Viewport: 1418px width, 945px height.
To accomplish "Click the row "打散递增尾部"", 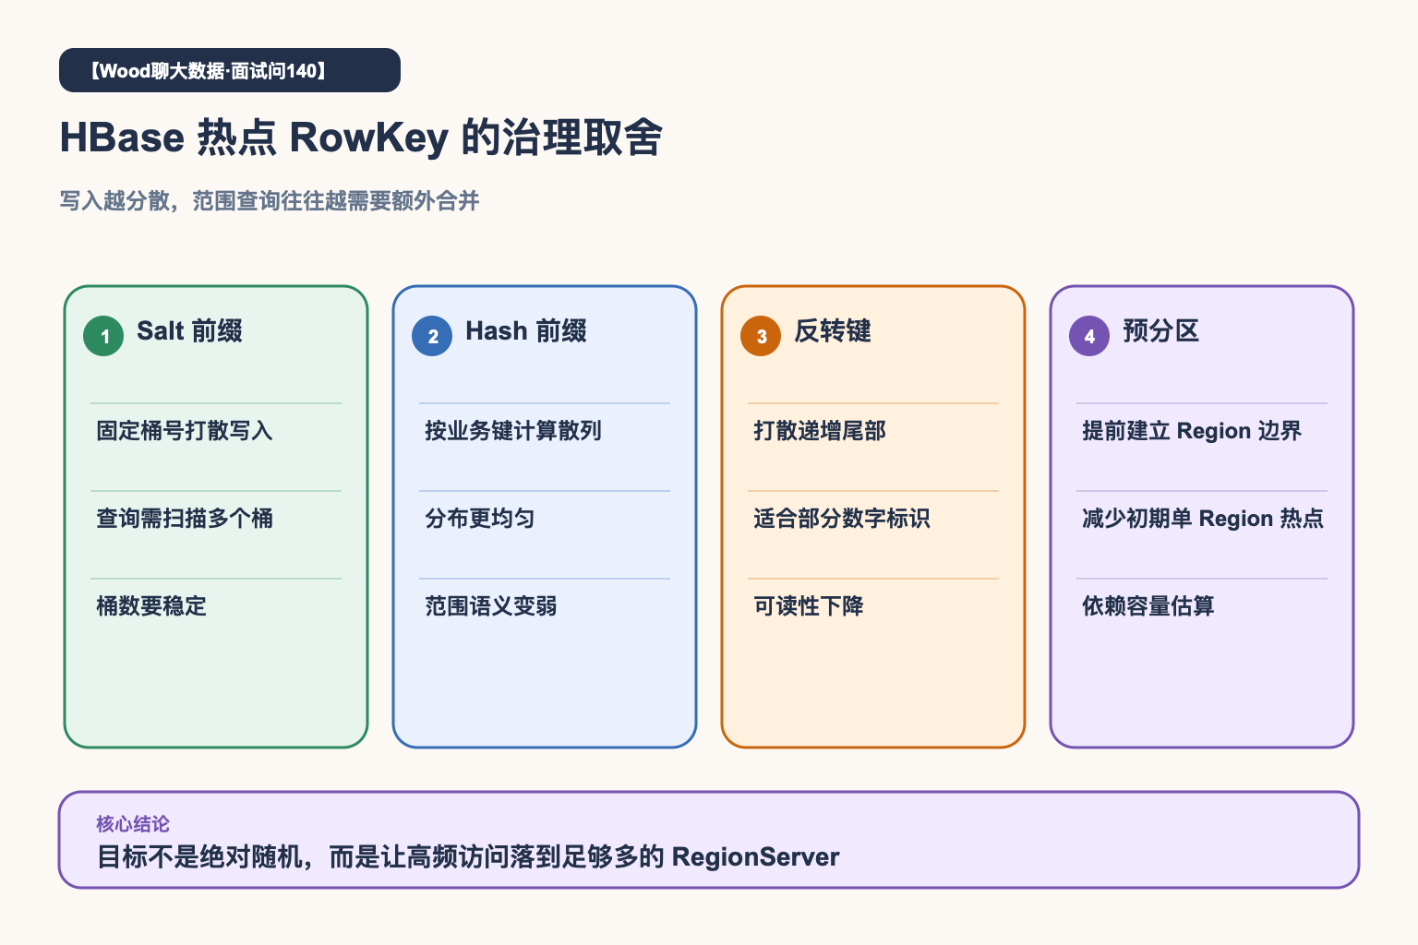I will (820, 431).
